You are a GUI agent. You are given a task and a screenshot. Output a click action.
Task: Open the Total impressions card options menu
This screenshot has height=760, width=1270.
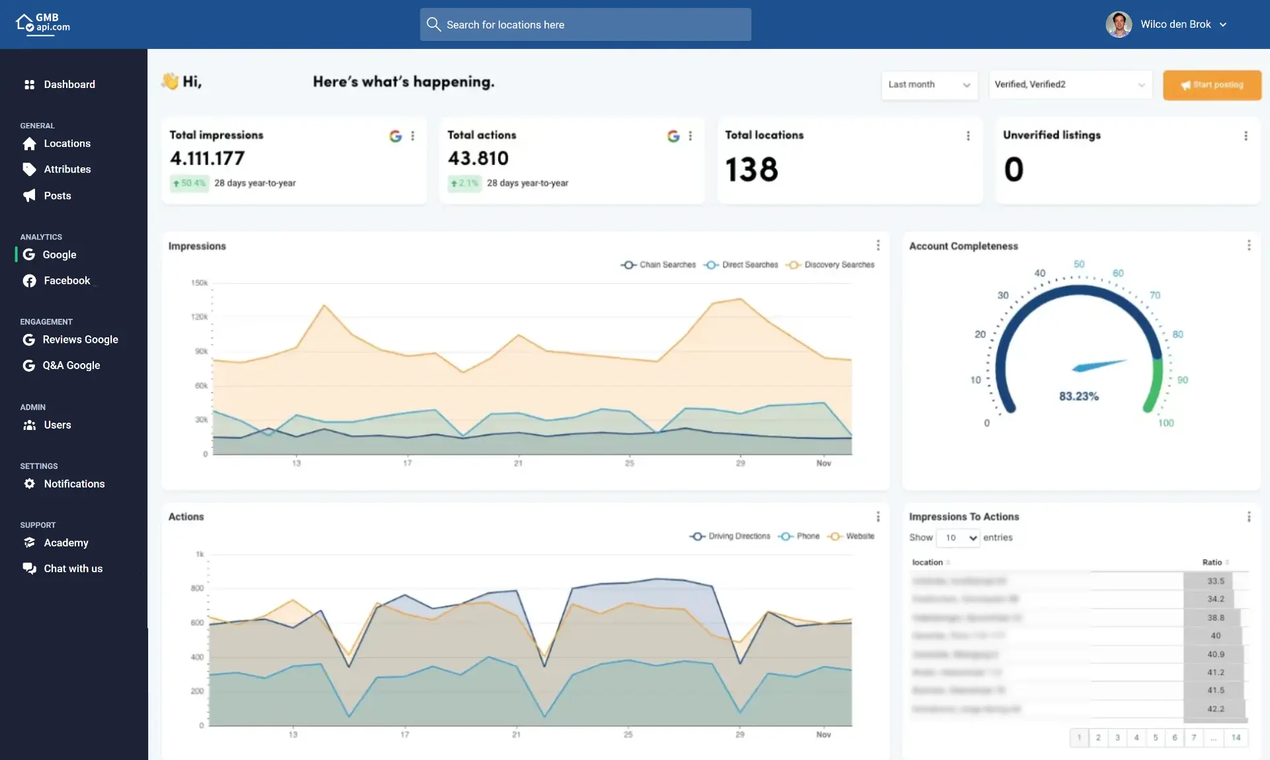413,136
